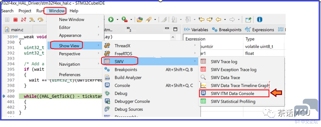Choose Show View in Window menu
321x127 pixels.
point(75,46)
